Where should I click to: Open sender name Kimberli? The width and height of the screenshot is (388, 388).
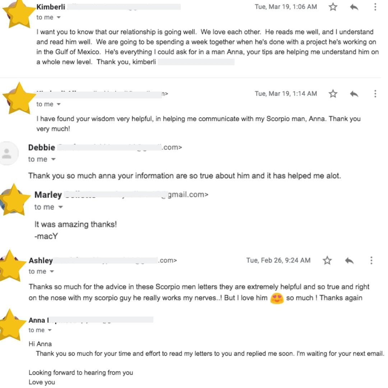pyautogui.click(x=51, y=7)
